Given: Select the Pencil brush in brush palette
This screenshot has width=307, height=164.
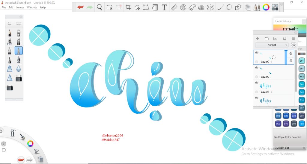Looking at the screenshot, I should pyautogui.click(x=10, y=33).
